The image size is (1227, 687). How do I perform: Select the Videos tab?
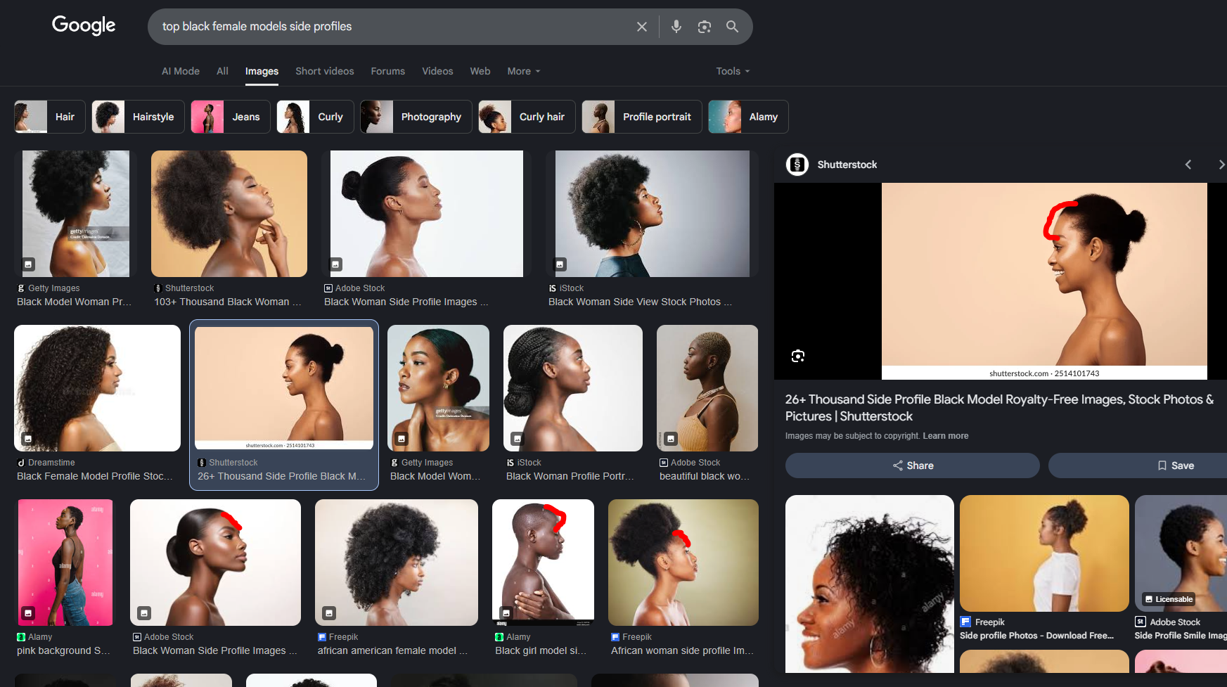tap(437, 71)
